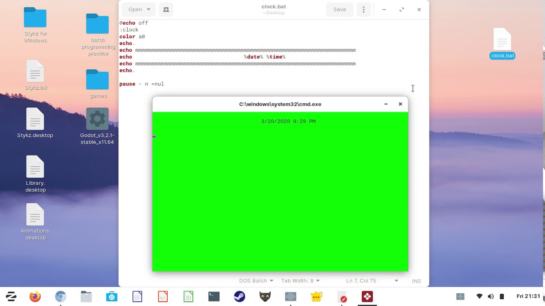Image resolution: width=545 pixels, height=306 pixels.
Task: Switch to Wine cmd taskbar icon
Action: pyautogui.click(x=367, y=297)
